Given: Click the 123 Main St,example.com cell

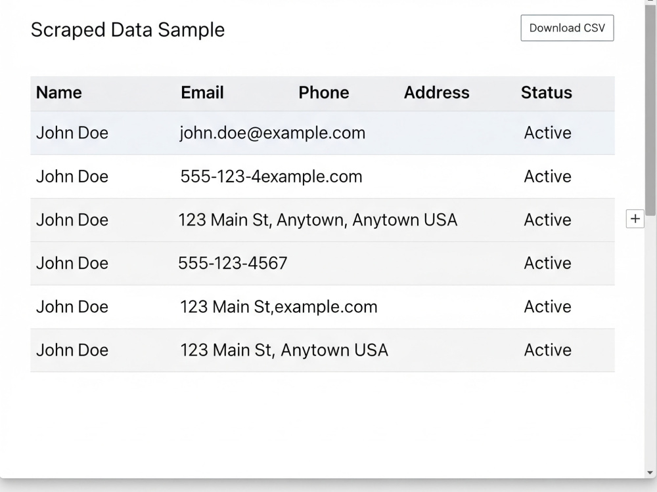Looking at the screenshot, I should (279, 306).
